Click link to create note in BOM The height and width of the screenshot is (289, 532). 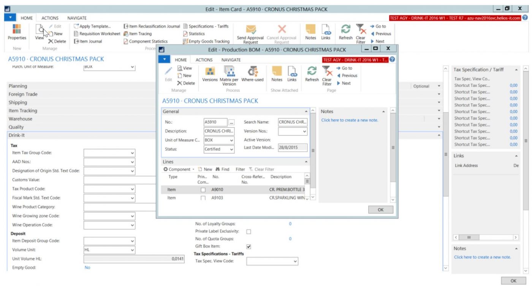350,120
